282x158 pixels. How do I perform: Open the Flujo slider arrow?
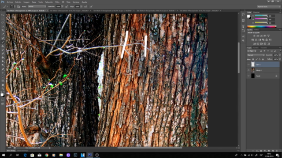point(82,7)
